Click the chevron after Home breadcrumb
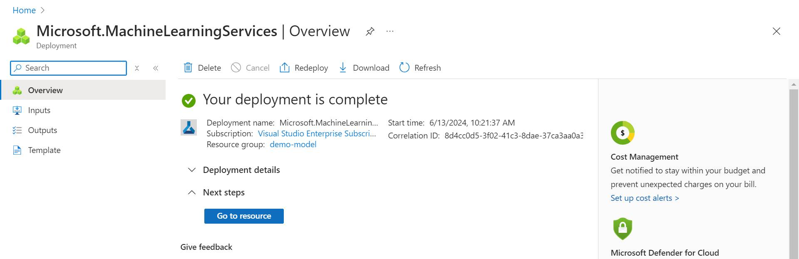The width and height of the screenshot is (799, 259). pos(42,10)
